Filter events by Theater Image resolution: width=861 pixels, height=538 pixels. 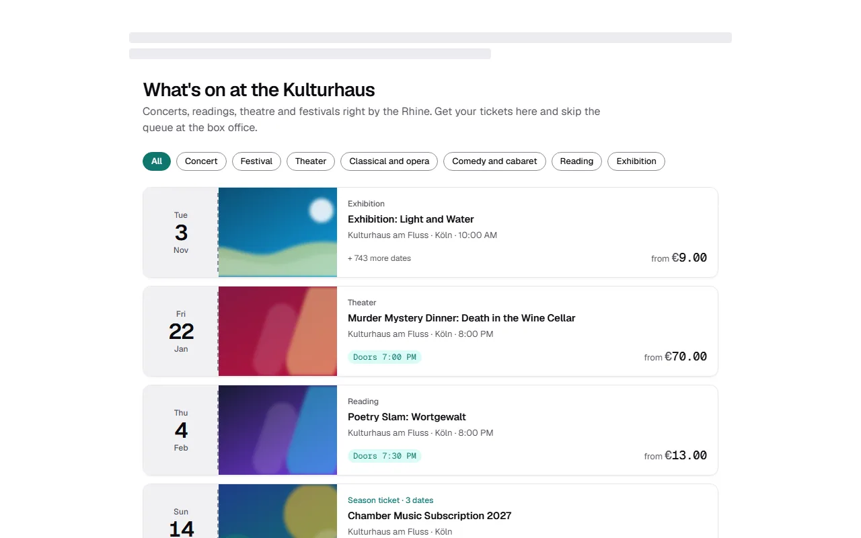(x=311, y=161)
